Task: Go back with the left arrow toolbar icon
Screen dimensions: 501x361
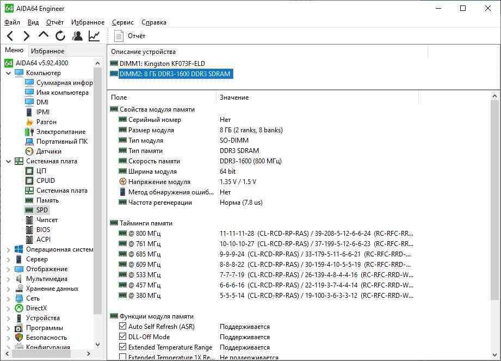Action: [x=10, y=36]
